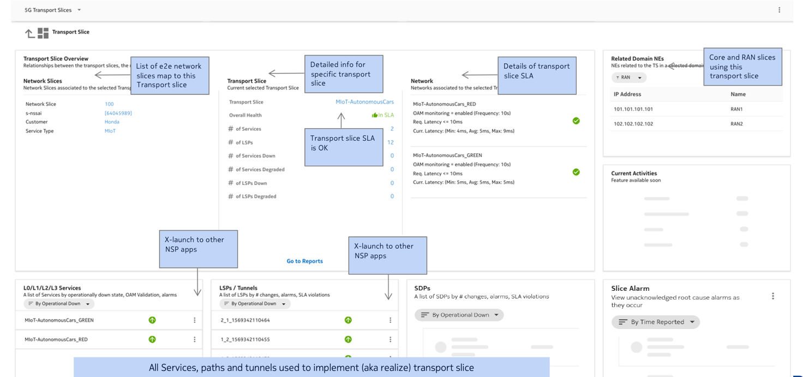Click the up-arrow back navigation icon
This screenshot has height=377, width=803.
[x=29, y=33]
